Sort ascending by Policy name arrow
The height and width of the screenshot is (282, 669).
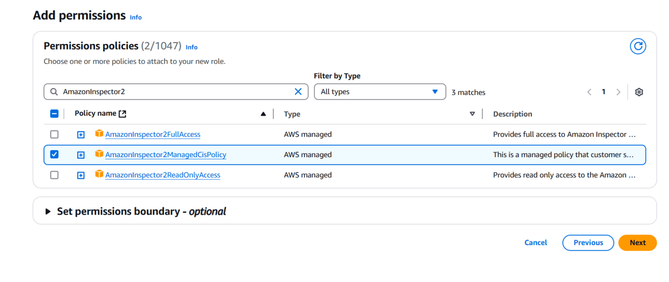coord(263,114)
